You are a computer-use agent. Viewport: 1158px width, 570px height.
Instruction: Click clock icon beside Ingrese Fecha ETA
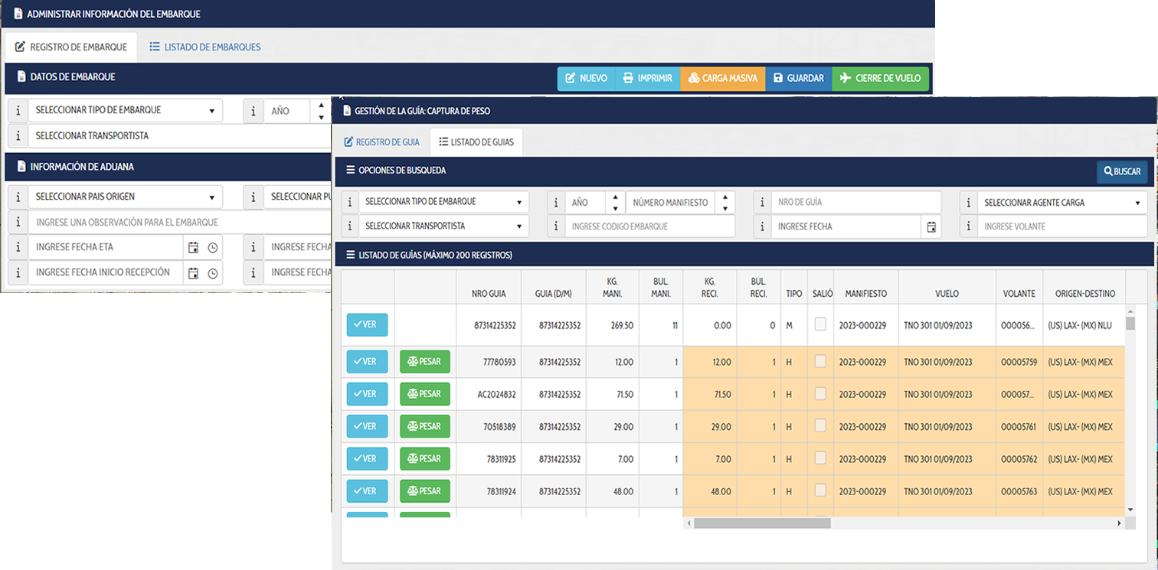[x=213, y=248]
